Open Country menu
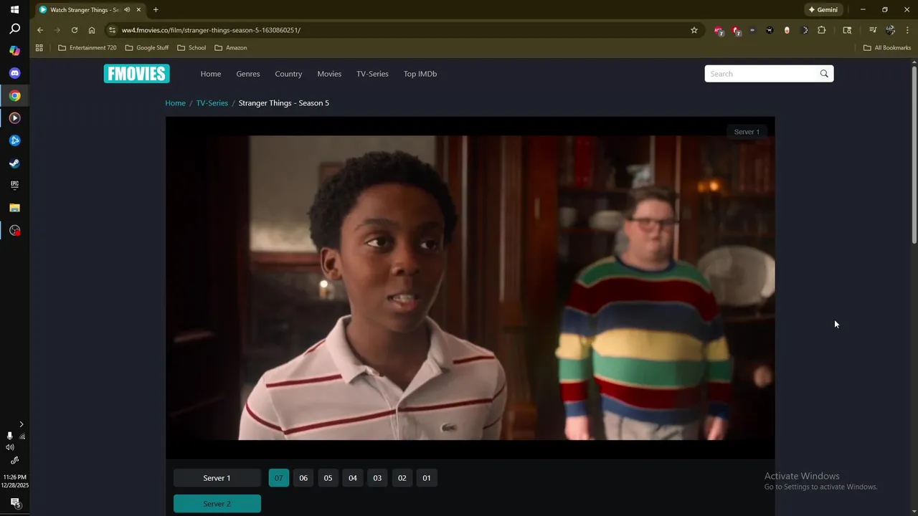Viewport: 918px width, 516px height. click(288, 74)
